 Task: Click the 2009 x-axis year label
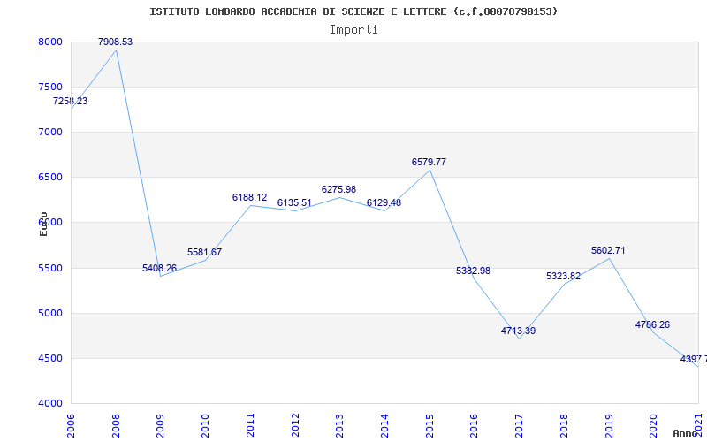coord(161,425)
